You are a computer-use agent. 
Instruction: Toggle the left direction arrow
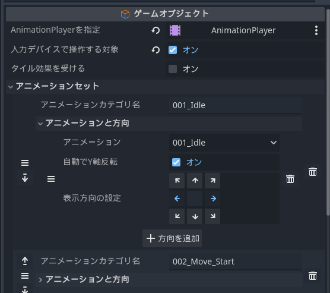[177, 199]
